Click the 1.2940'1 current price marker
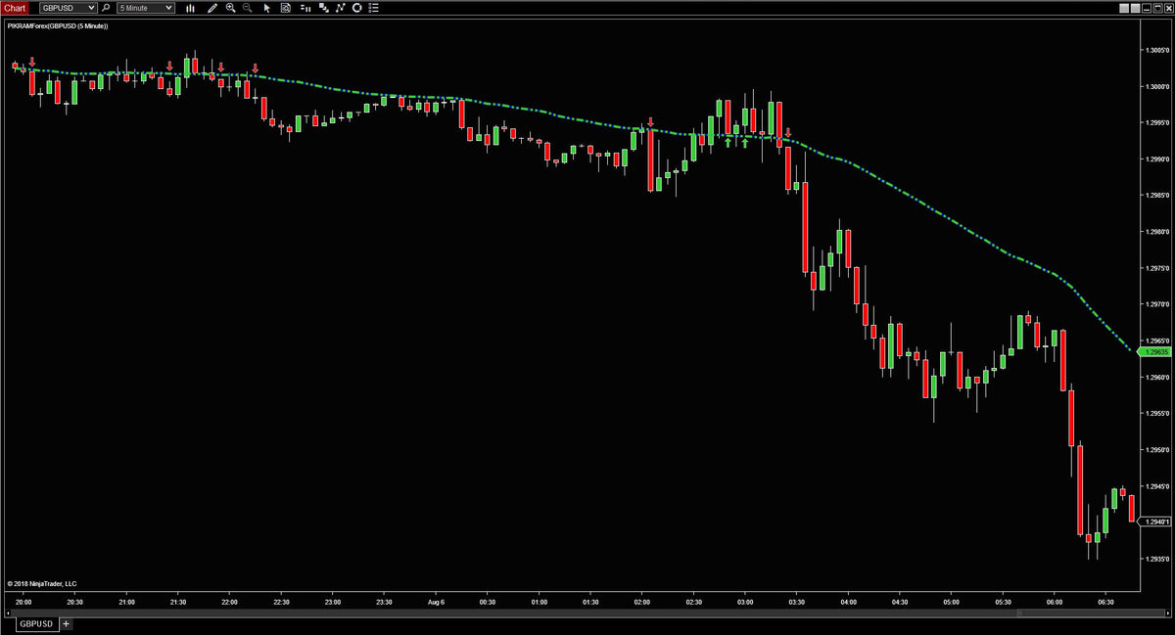 (1156, 522)
